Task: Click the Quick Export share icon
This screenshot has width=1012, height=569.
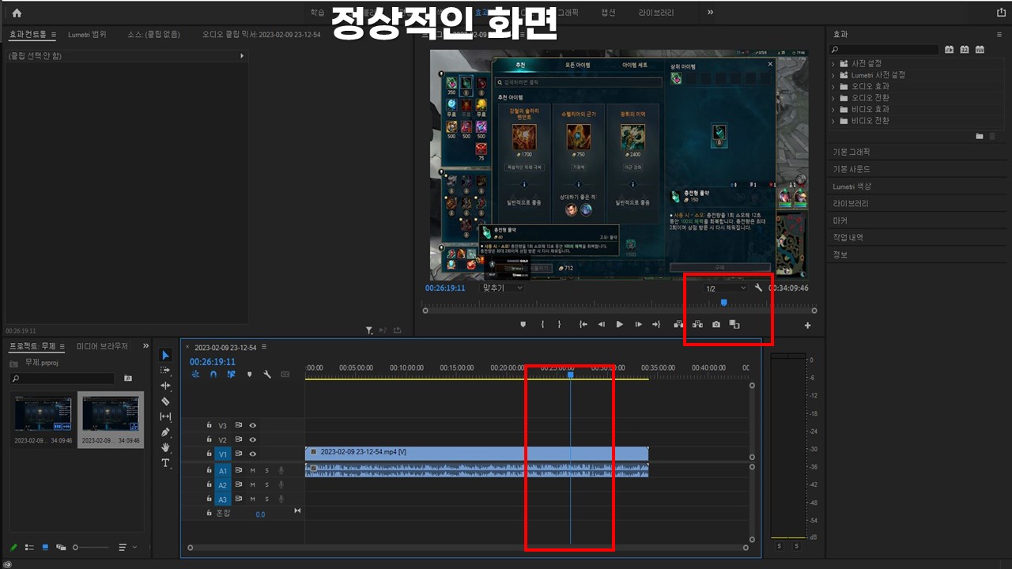Action: click(1002, 13)
